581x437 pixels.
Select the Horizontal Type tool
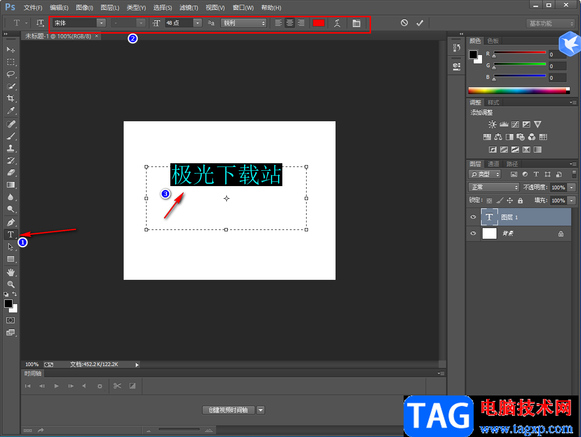(x=10, y=234)
